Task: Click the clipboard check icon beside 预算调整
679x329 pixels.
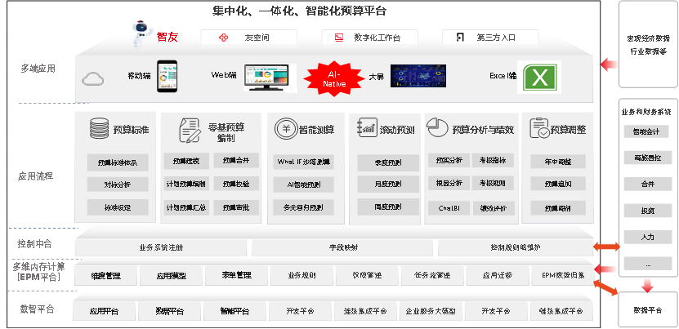Action: 539,128
